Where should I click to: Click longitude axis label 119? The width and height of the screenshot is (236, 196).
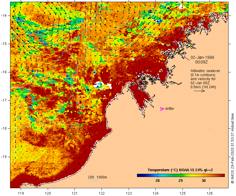point(21,193)
